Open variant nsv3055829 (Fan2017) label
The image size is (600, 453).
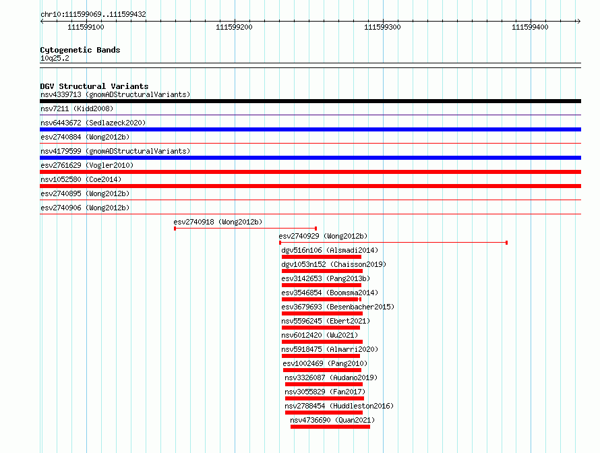click(325, 392)
